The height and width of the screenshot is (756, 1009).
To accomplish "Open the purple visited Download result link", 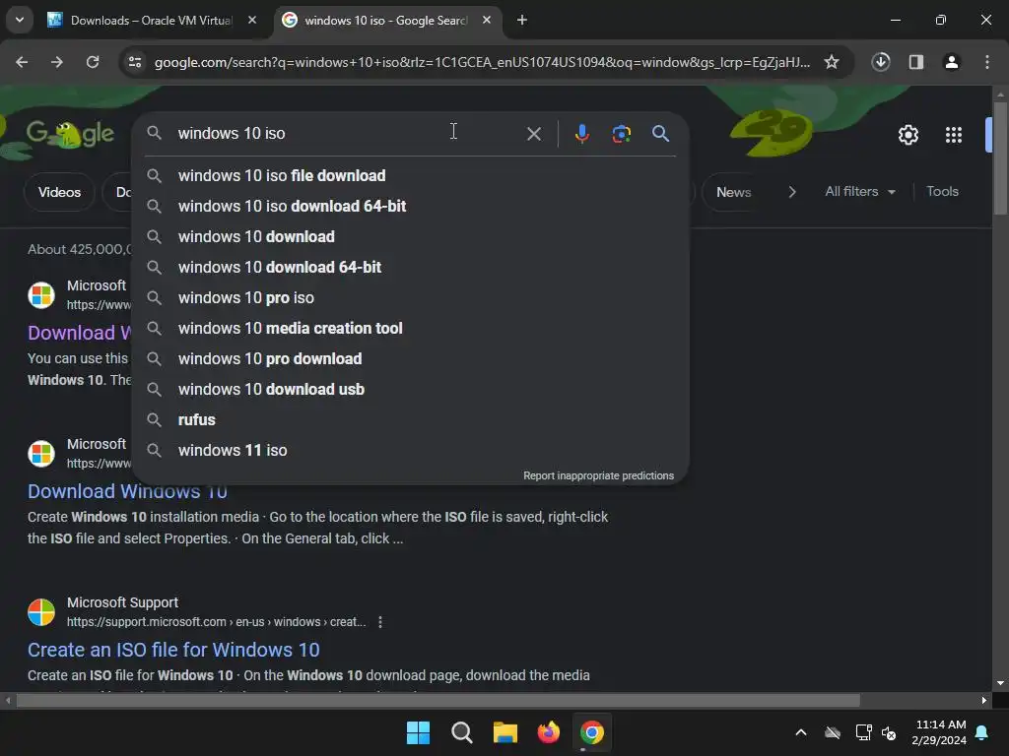I will coord(79,333).
